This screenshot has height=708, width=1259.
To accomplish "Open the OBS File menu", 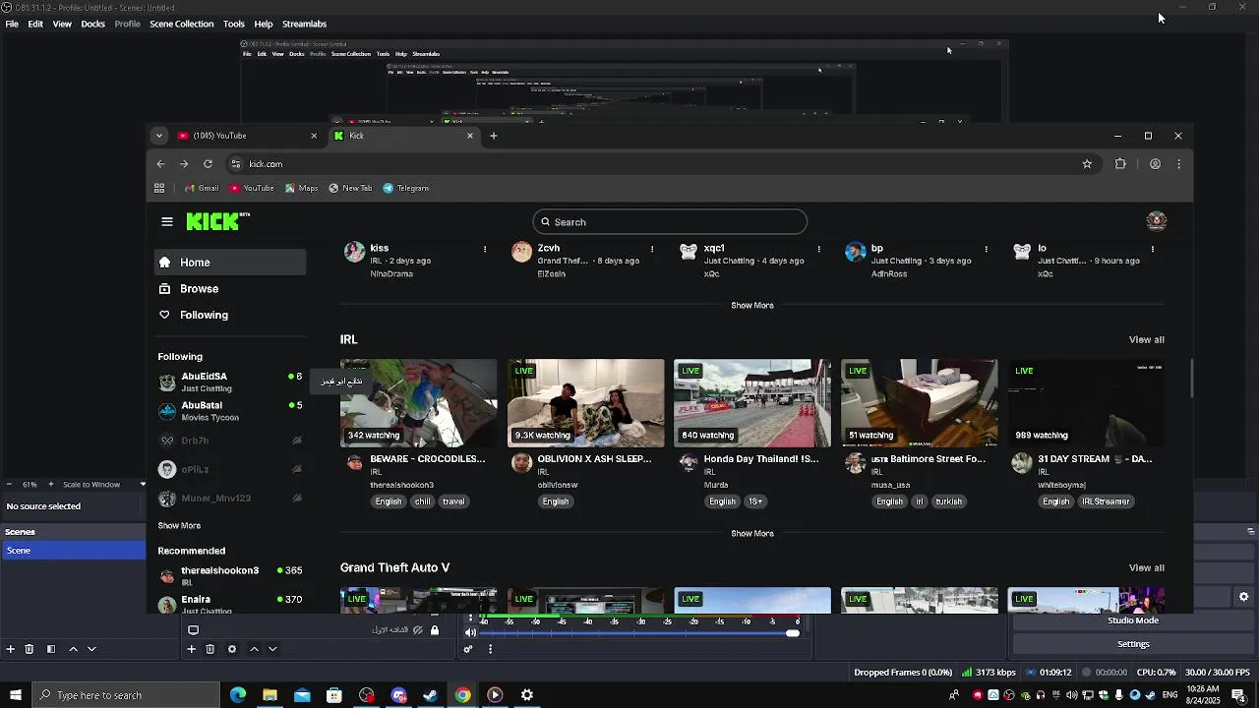I will click(12, 24).
